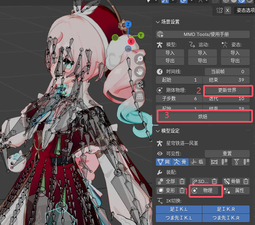Click the blue Z axis gizmo
This screenshot has width=255, height=225.
[x=128, y=24]
